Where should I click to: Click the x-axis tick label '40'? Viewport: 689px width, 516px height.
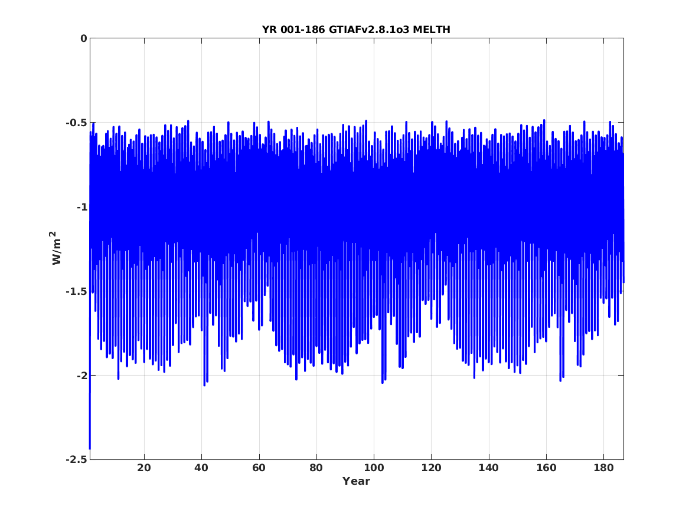[x=201, y=468]
